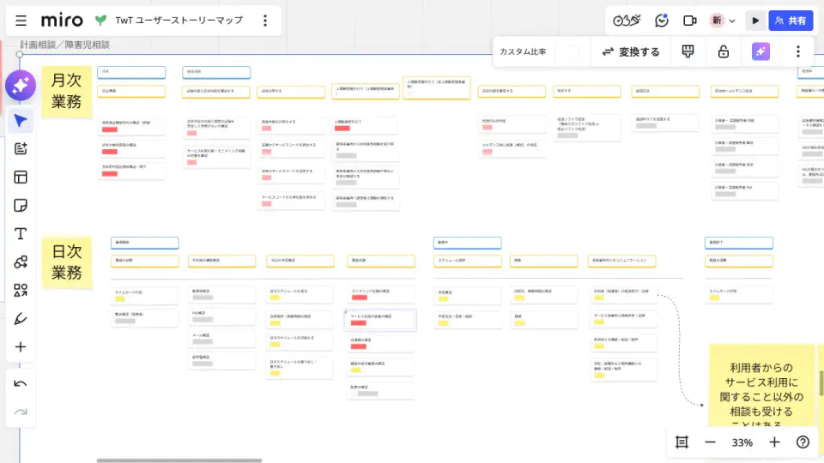This screenshot has height=463, width=824.
Task: Open the frame toolbar more options menu
Action: tap(797, 51)
